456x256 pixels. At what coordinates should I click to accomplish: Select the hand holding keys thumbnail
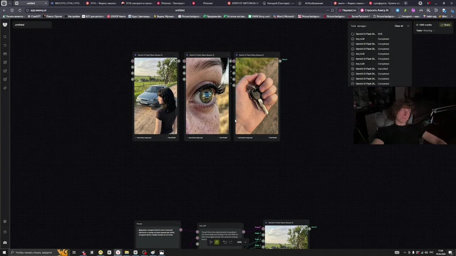(x=257, y=96)
